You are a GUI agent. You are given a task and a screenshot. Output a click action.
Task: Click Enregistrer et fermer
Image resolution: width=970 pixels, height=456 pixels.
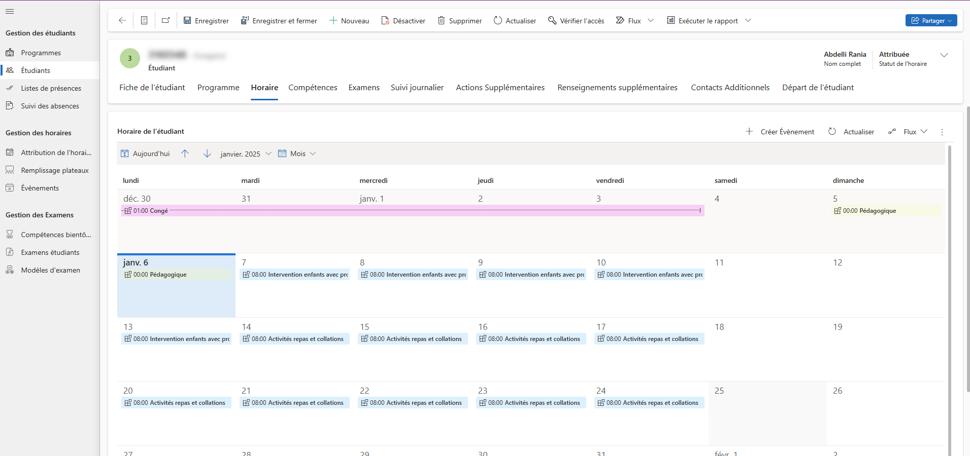click(x=279, y=21)
